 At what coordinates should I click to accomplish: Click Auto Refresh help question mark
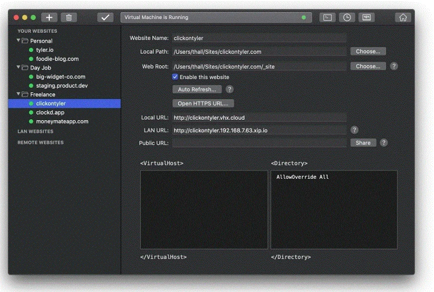[x=229, y=89]
